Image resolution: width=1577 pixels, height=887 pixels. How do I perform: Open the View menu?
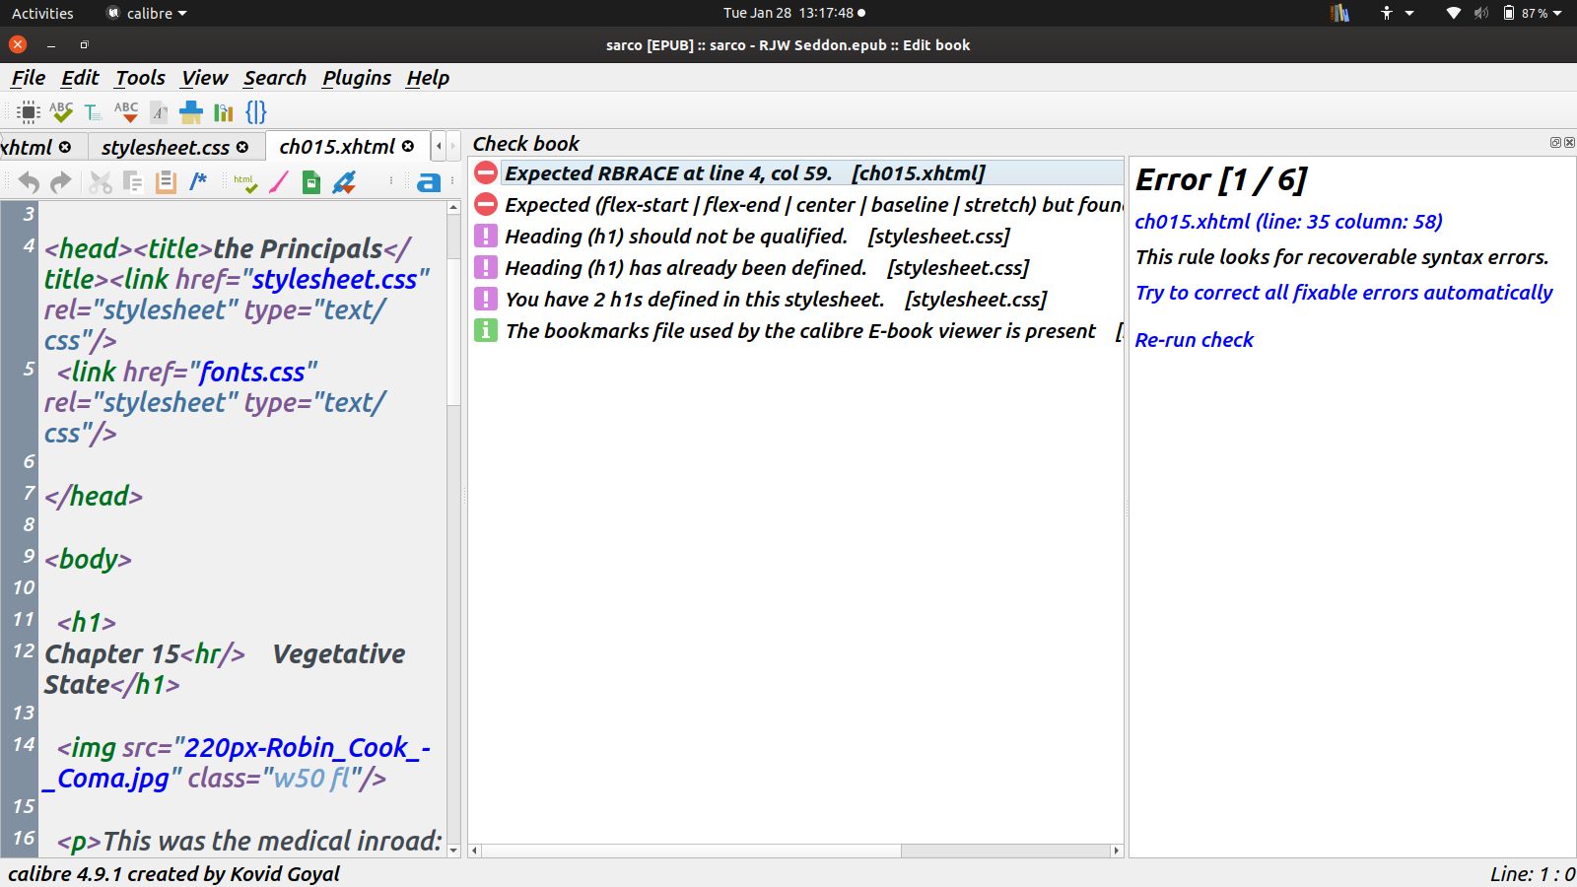[x=204, y=78]
